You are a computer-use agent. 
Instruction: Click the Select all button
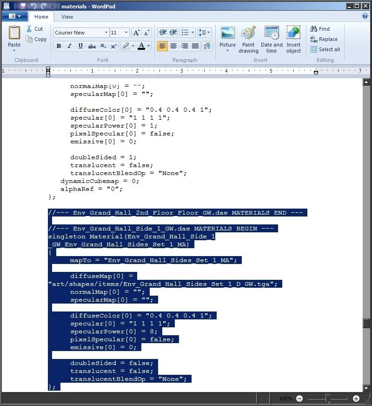(325, 49)
